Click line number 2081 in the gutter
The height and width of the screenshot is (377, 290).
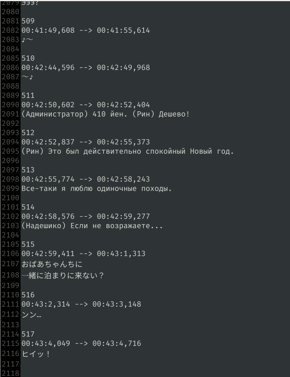10,21
